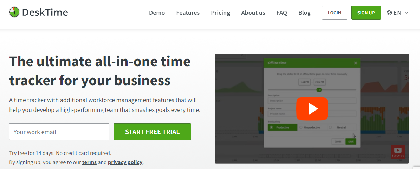
Task: Click the DeskTime wordmark text
Action: [x=45, y=12]
